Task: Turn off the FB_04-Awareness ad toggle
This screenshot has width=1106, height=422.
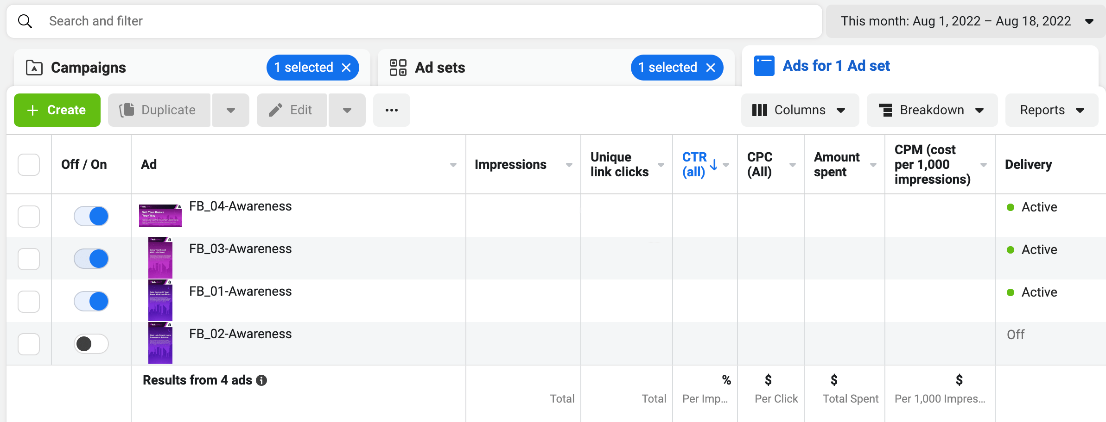Action: click(91, 216)
